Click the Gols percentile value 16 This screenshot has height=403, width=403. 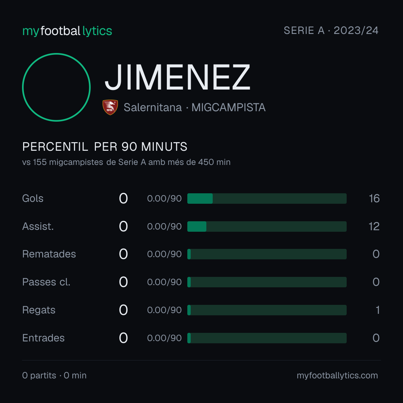click(x=374, y=199)
